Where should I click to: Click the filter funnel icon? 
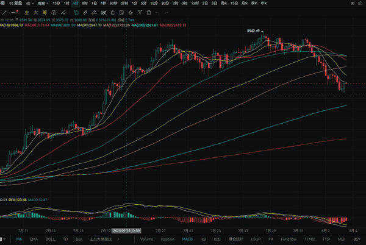pyautogui.click(x=140, y=13)
